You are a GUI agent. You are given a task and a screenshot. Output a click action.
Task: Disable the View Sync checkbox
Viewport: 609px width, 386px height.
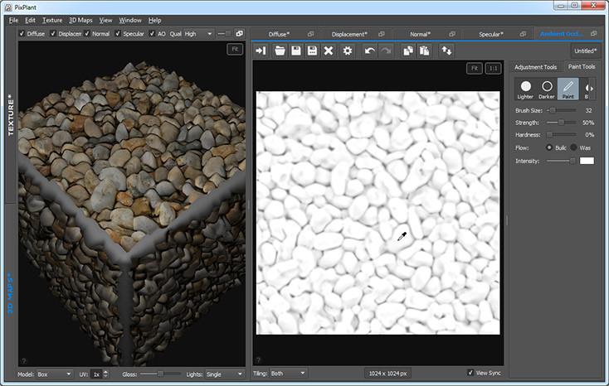(470, 373)
